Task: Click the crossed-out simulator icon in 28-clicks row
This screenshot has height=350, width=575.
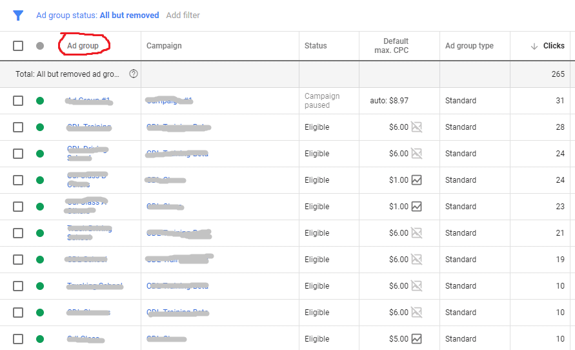Action: 417,127
